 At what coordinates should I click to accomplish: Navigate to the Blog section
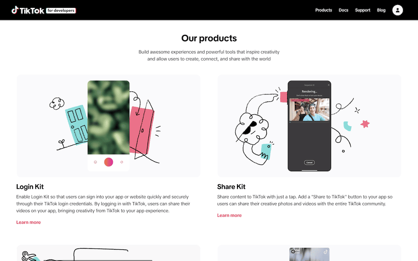[381, 10]
